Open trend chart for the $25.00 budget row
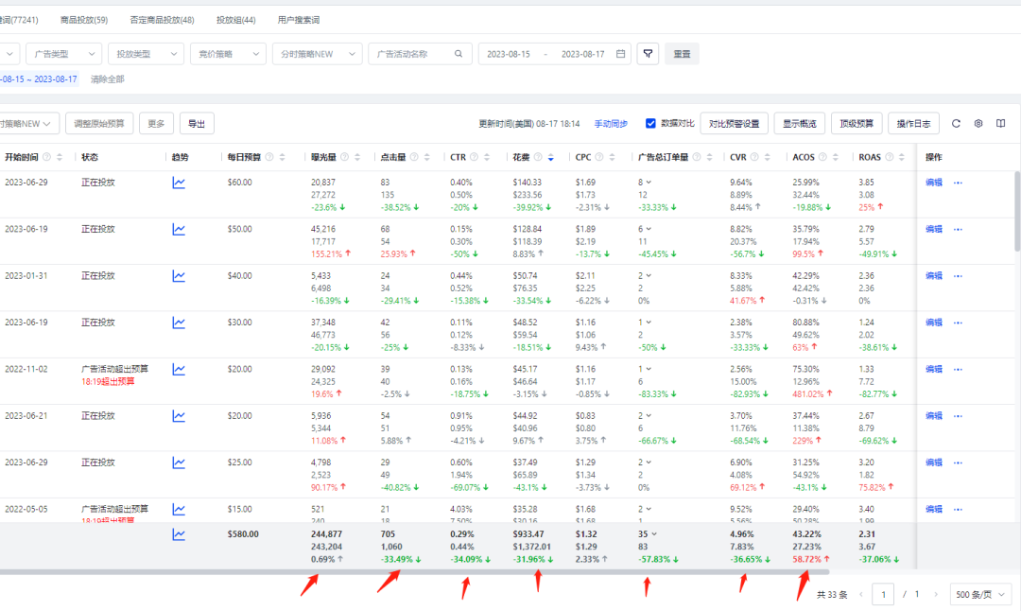This screenshot has height=611, width=1021. click(179, 463)
